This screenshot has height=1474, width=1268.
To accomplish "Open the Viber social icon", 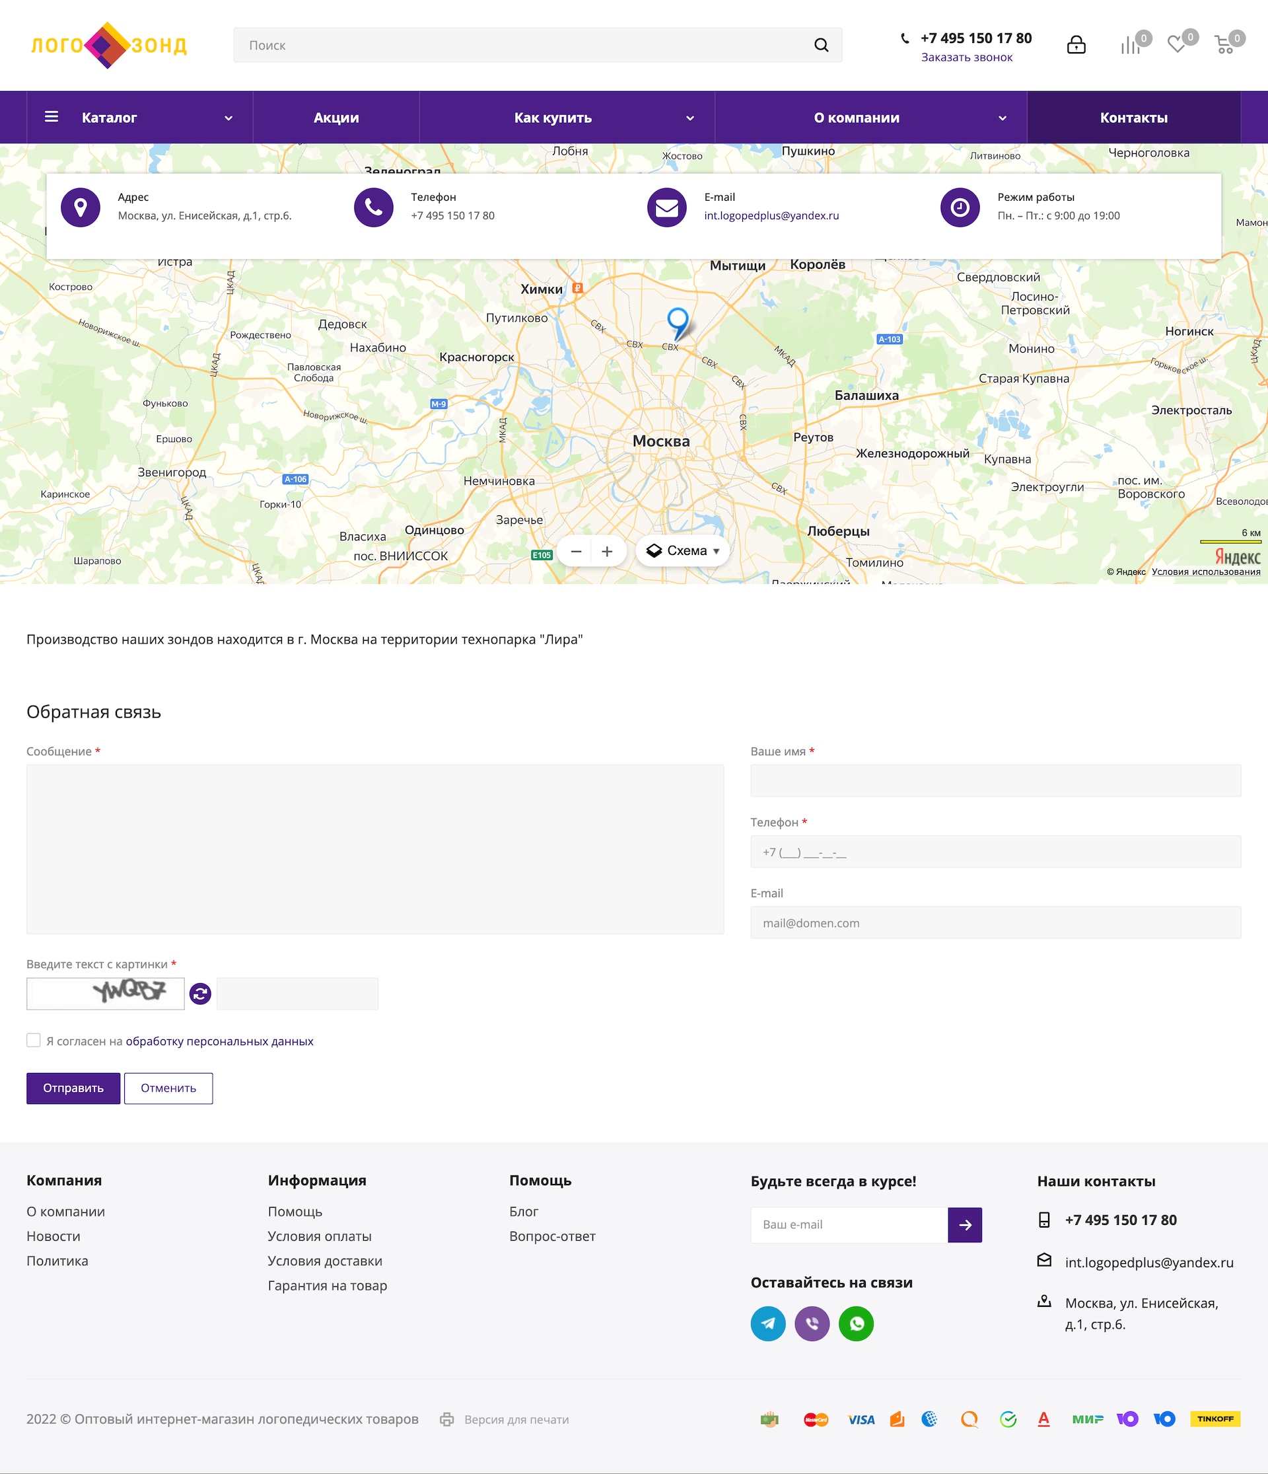I will pos(812,1324).
